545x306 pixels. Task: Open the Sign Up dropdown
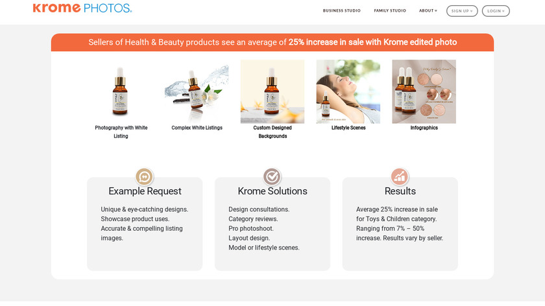coord(462,11)
